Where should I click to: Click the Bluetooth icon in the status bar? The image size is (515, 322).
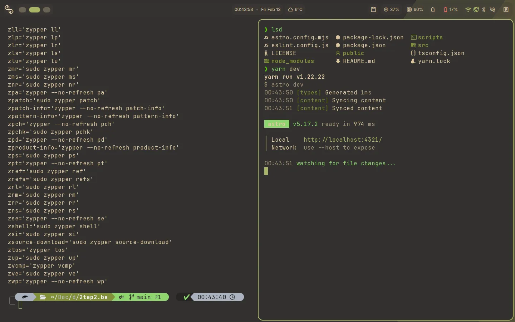[484, 10]
